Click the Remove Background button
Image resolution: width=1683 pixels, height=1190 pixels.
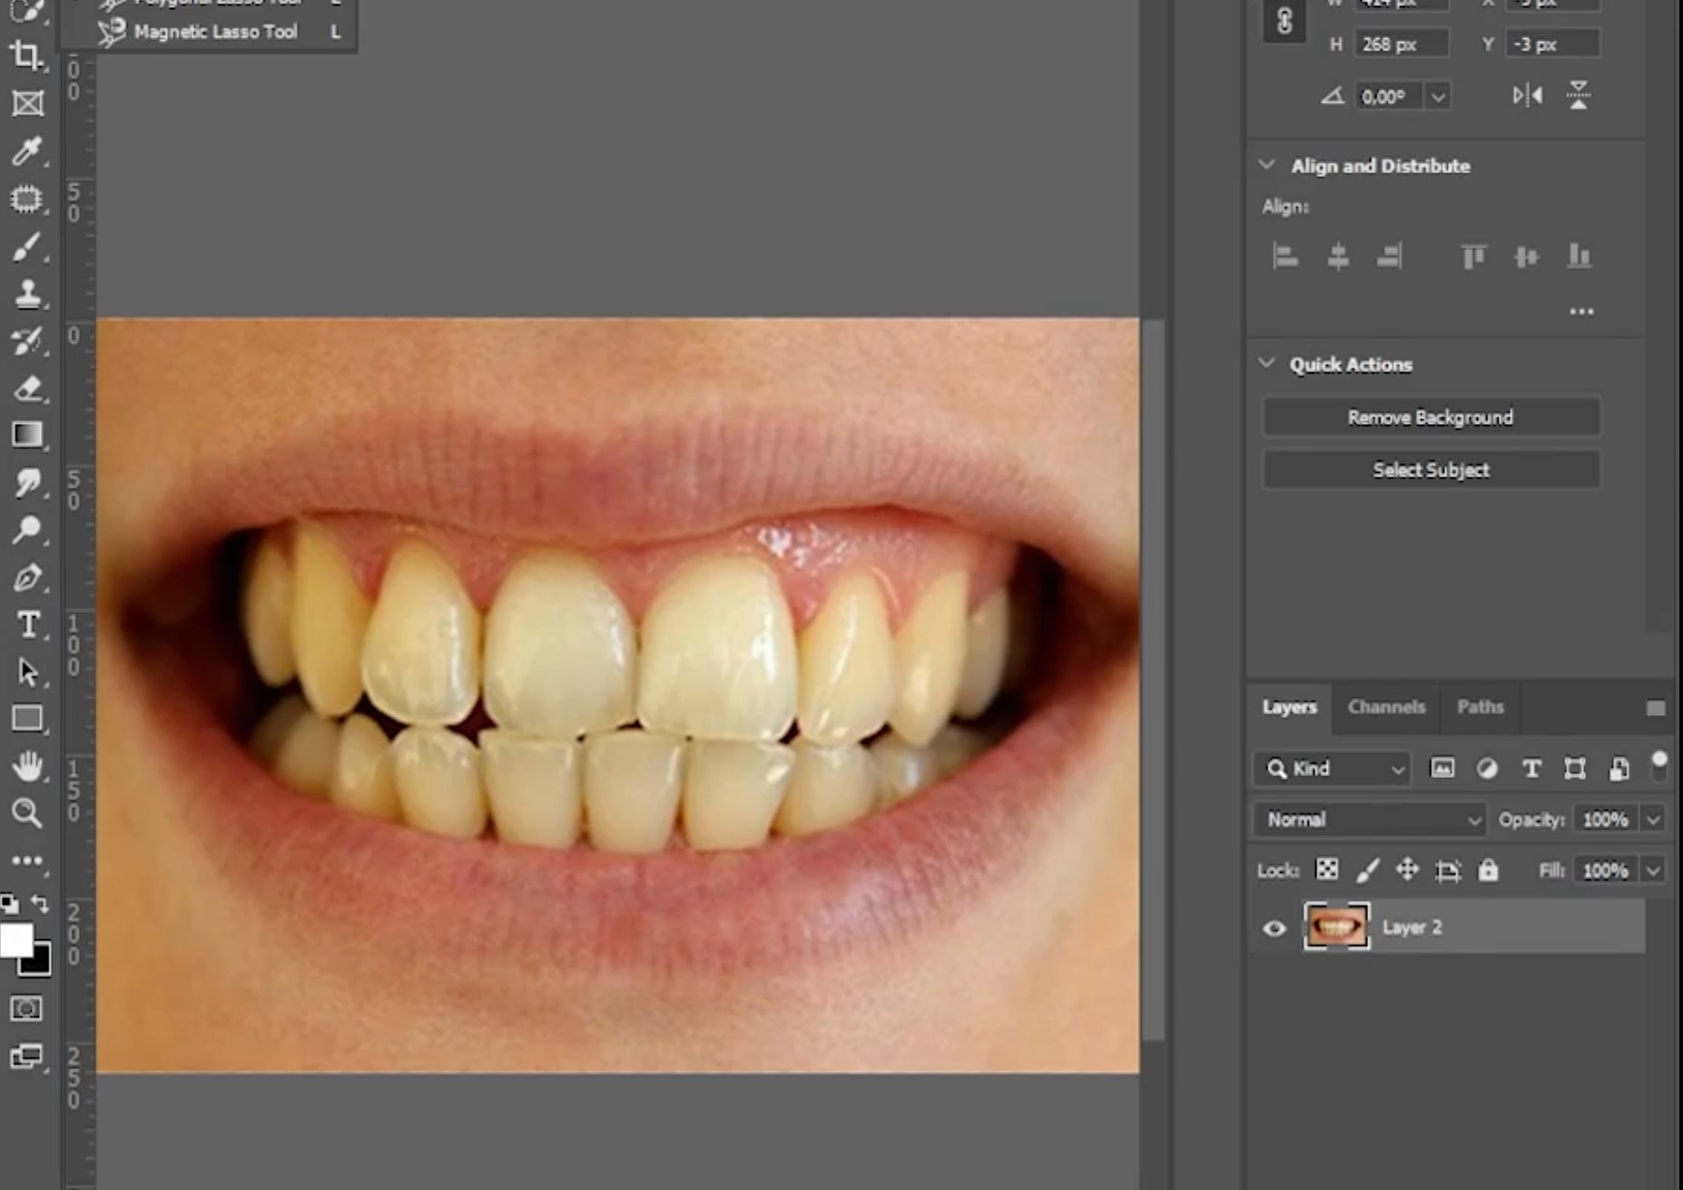1431,418
